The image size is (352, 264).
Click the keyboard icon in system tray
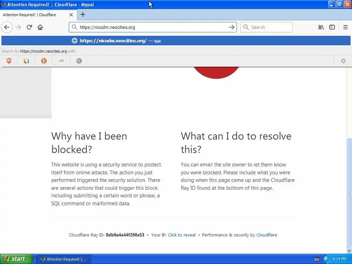[317, 259]
